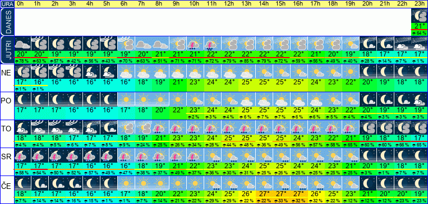Click the NE 9h partly sunny icon
Viewport: 428px width, 204px height.
coord(178,72)
